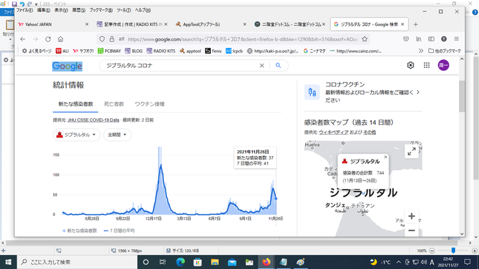Adjust the Paint zoom slider
The image size is (479, 269).
click(453, 250)
